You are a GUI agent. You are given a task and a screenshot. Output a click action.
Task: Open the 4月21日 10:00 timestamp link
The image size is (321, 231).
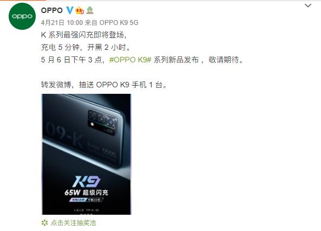coord(62,23)
